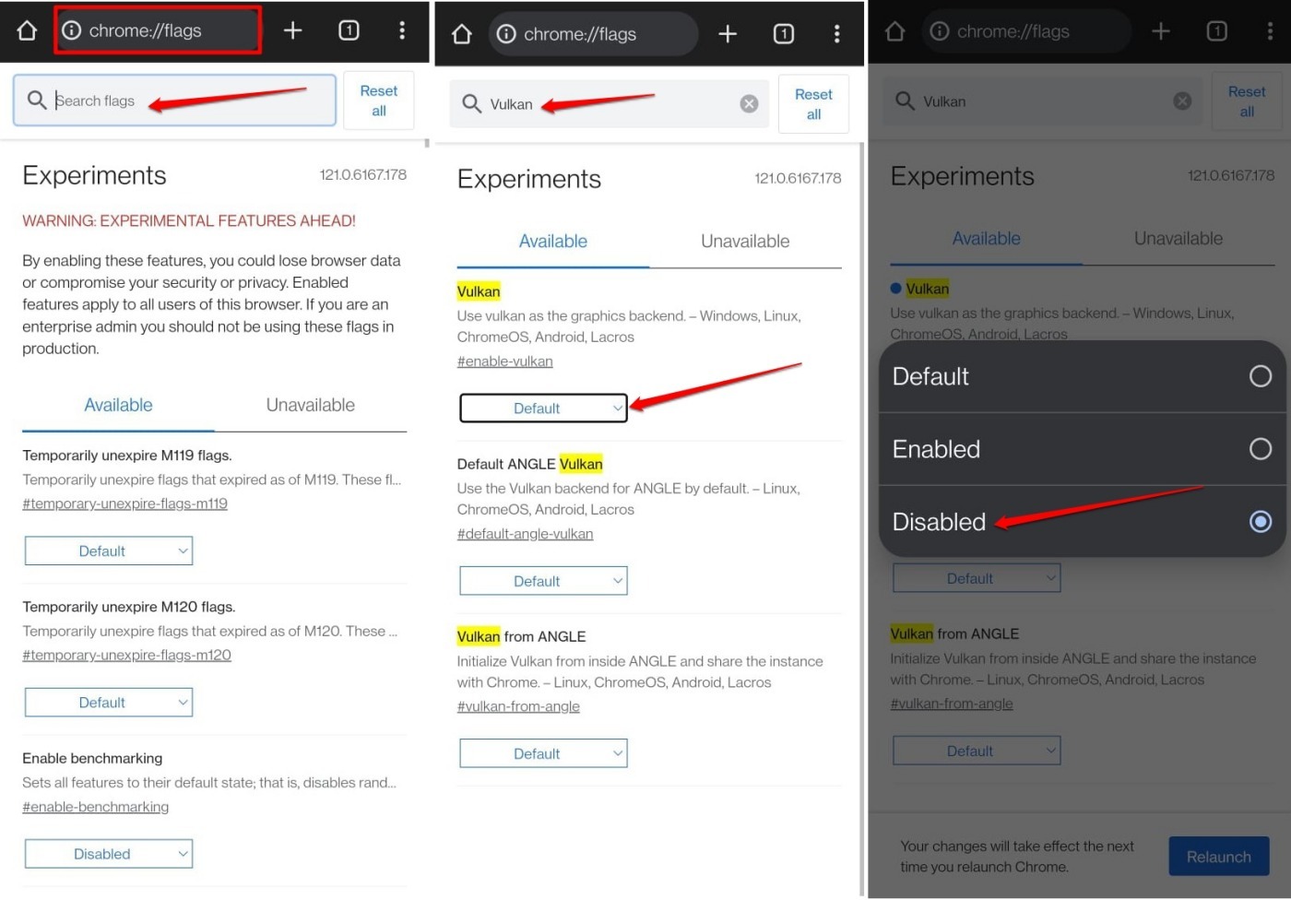The width and height of the screenshot is (1291, 900).
Task: Open tab switcher icon in left screenshot
Action: pos(349,30)
